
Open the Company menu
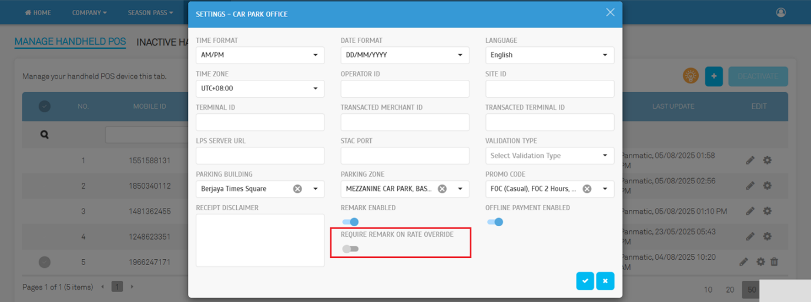pyautogui.click(x=89, y=12)
